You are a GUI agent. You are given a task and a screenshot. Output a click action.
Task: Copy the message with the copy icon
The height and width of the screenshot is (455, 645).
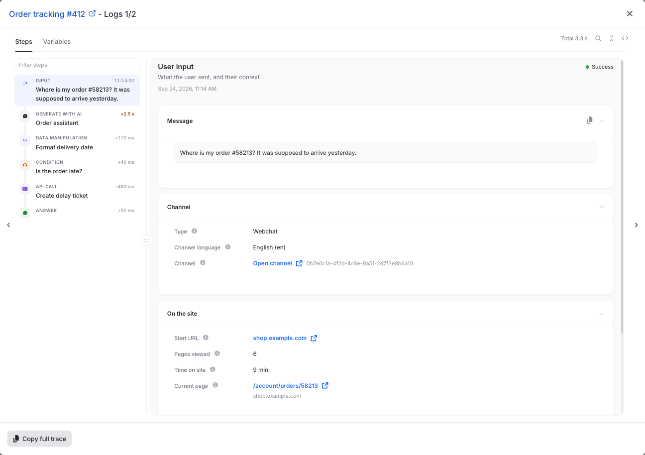pos(589,120)
